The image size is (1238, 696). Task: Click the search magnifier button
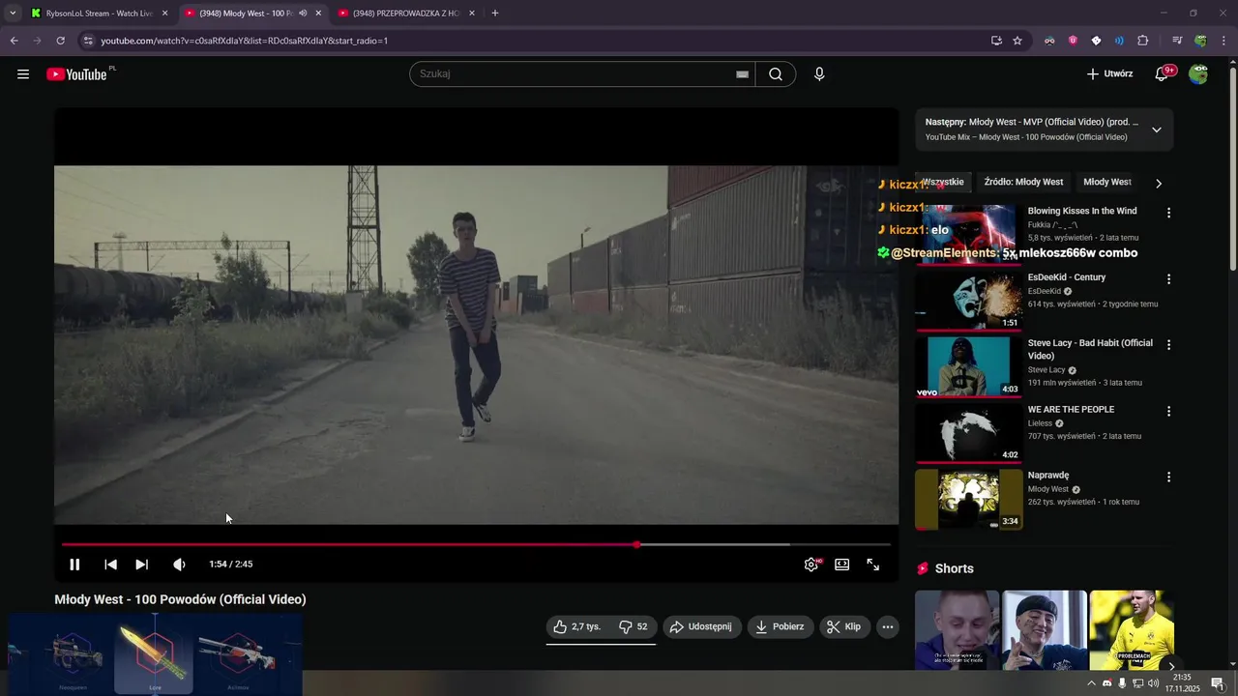(776, 73)
